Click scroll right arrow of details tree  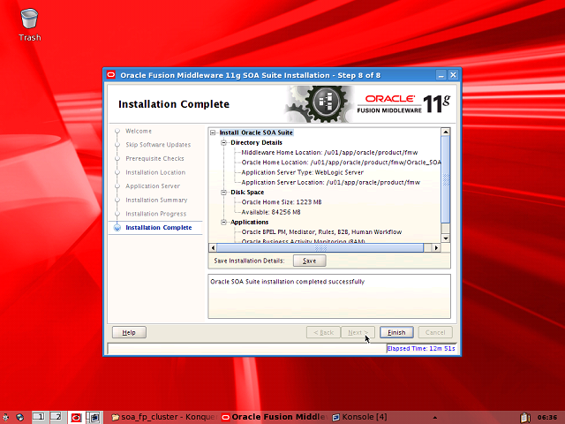436,247
